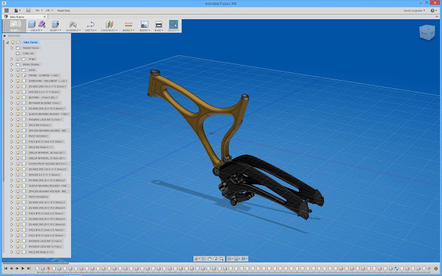Open the Select menu in toolbar
Screen dimensions: 442x276
pyautogui.click(x=173, y=30)
